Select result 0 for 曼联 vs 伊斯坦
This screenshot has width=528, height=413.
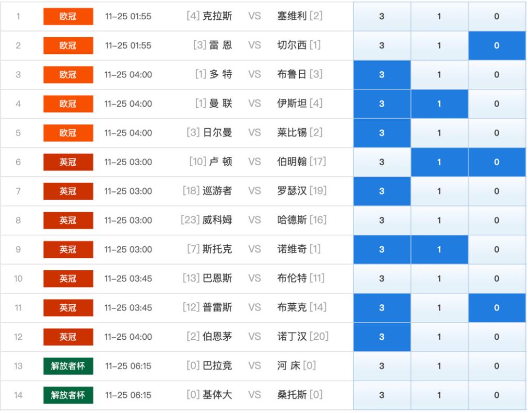click(x=497, y=104)
